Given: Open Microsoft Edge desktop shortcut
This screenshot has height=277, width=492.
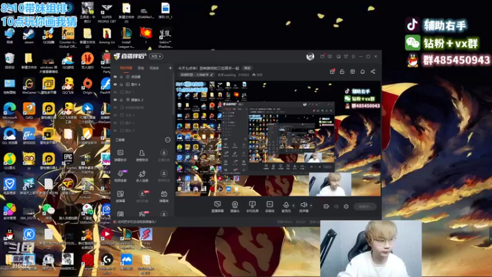Looking at the screenshot, I should coord(10,113).
